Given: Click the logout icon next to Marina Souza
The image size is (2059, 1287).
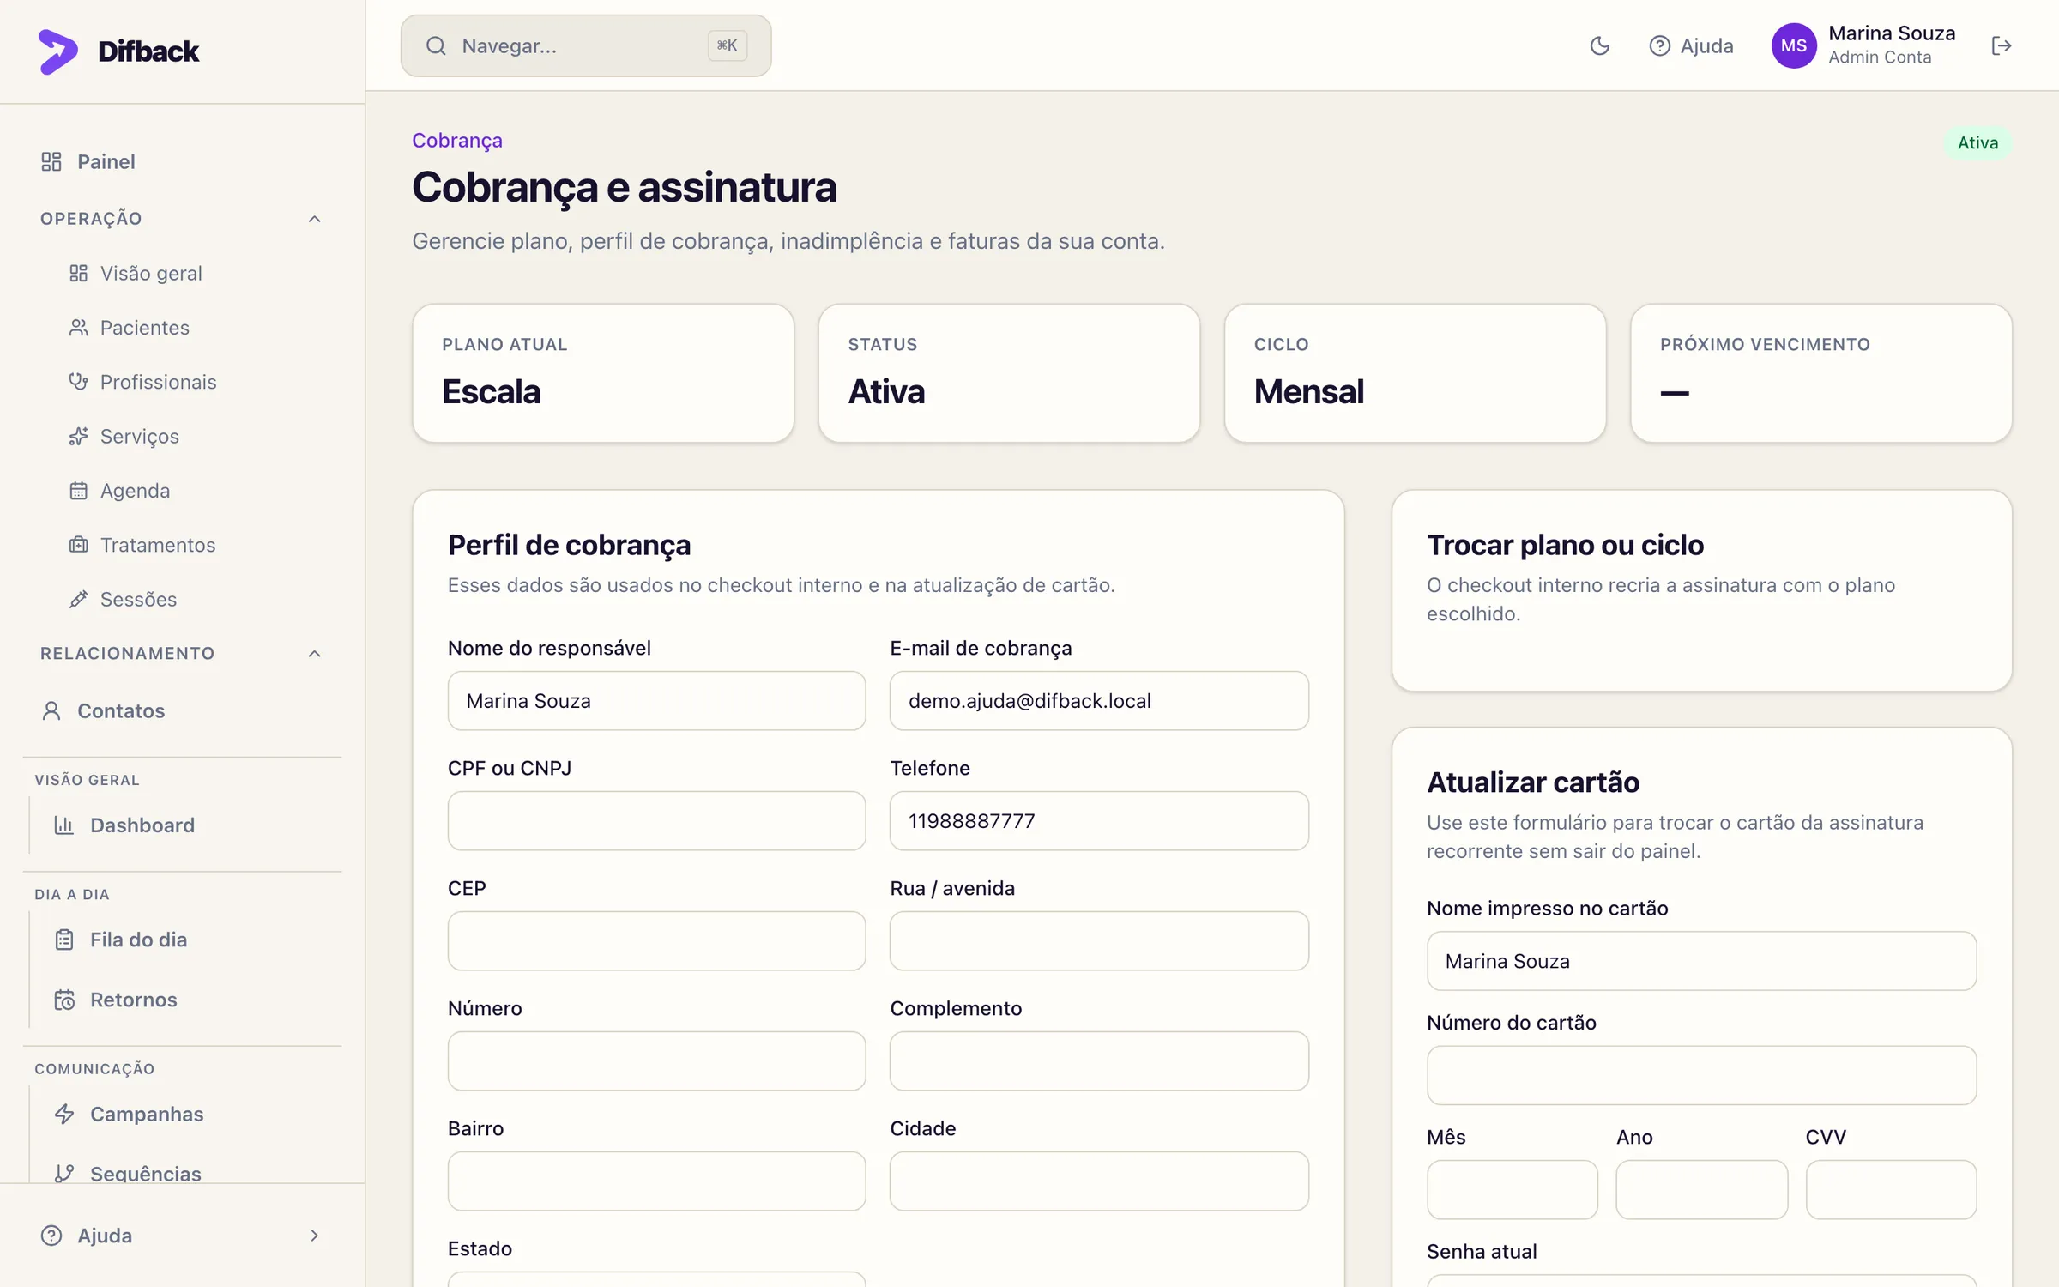Looking at the screenshot, I should 2001,46.
